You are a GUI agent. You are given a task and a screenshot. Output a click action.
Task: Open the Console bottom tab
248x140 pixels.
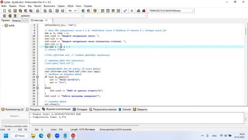[125, 109]
